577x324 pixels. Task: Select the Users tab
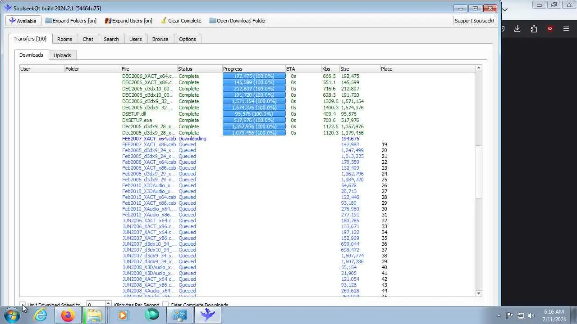(x=135, y=39)
